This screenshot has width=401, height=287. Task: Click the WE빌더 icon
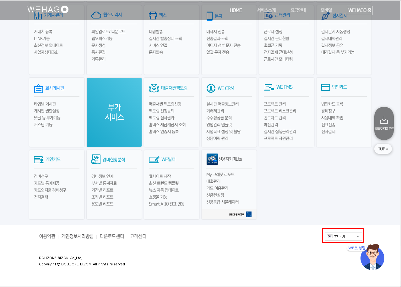tap(154, 159)
